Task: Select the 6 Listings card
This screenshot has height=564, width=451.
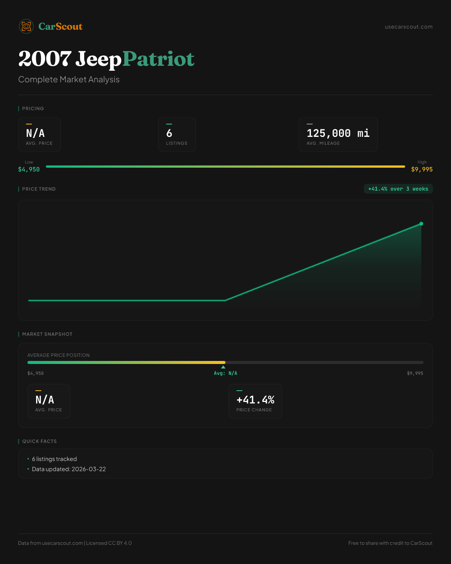Action: (x=177, y=135)
